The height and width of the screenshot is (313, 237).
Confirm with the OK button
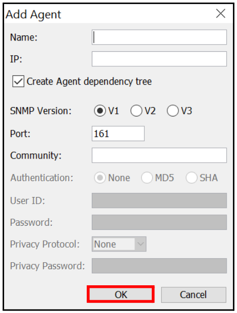pos(121,295)
